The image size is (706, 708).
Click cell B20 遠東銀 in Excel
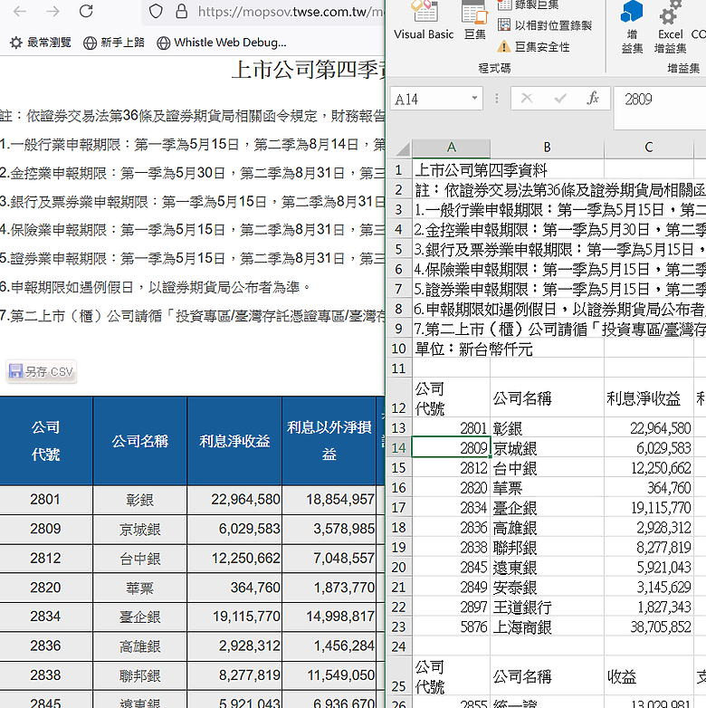[x=547, y=568]
